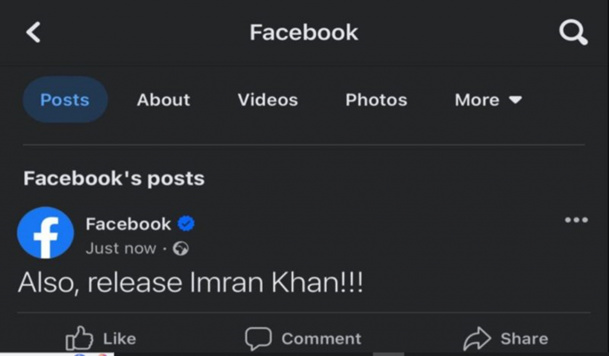Click the post text about Imran Khan
Screen dimensions: 609x356
pos(191,282)
